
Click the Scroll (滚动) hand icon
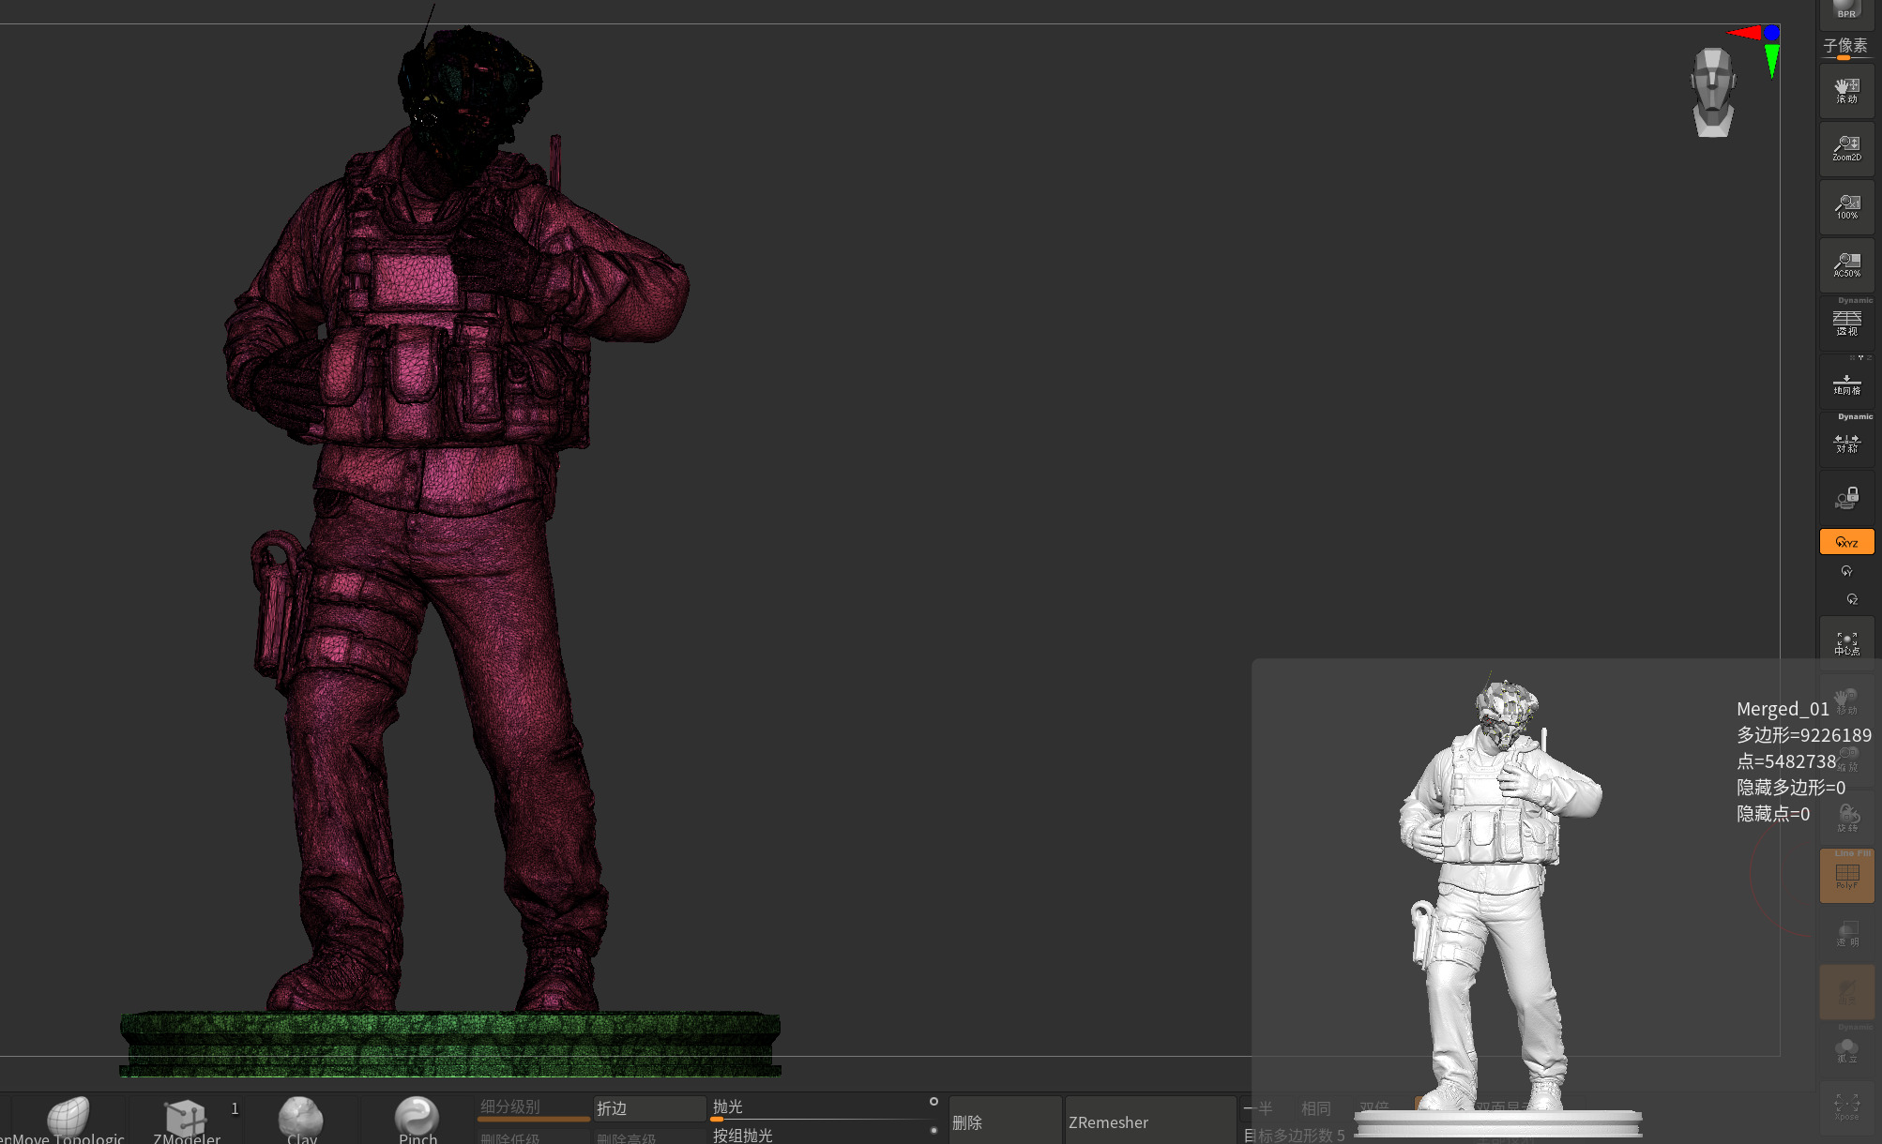[x=1846, y=91]
